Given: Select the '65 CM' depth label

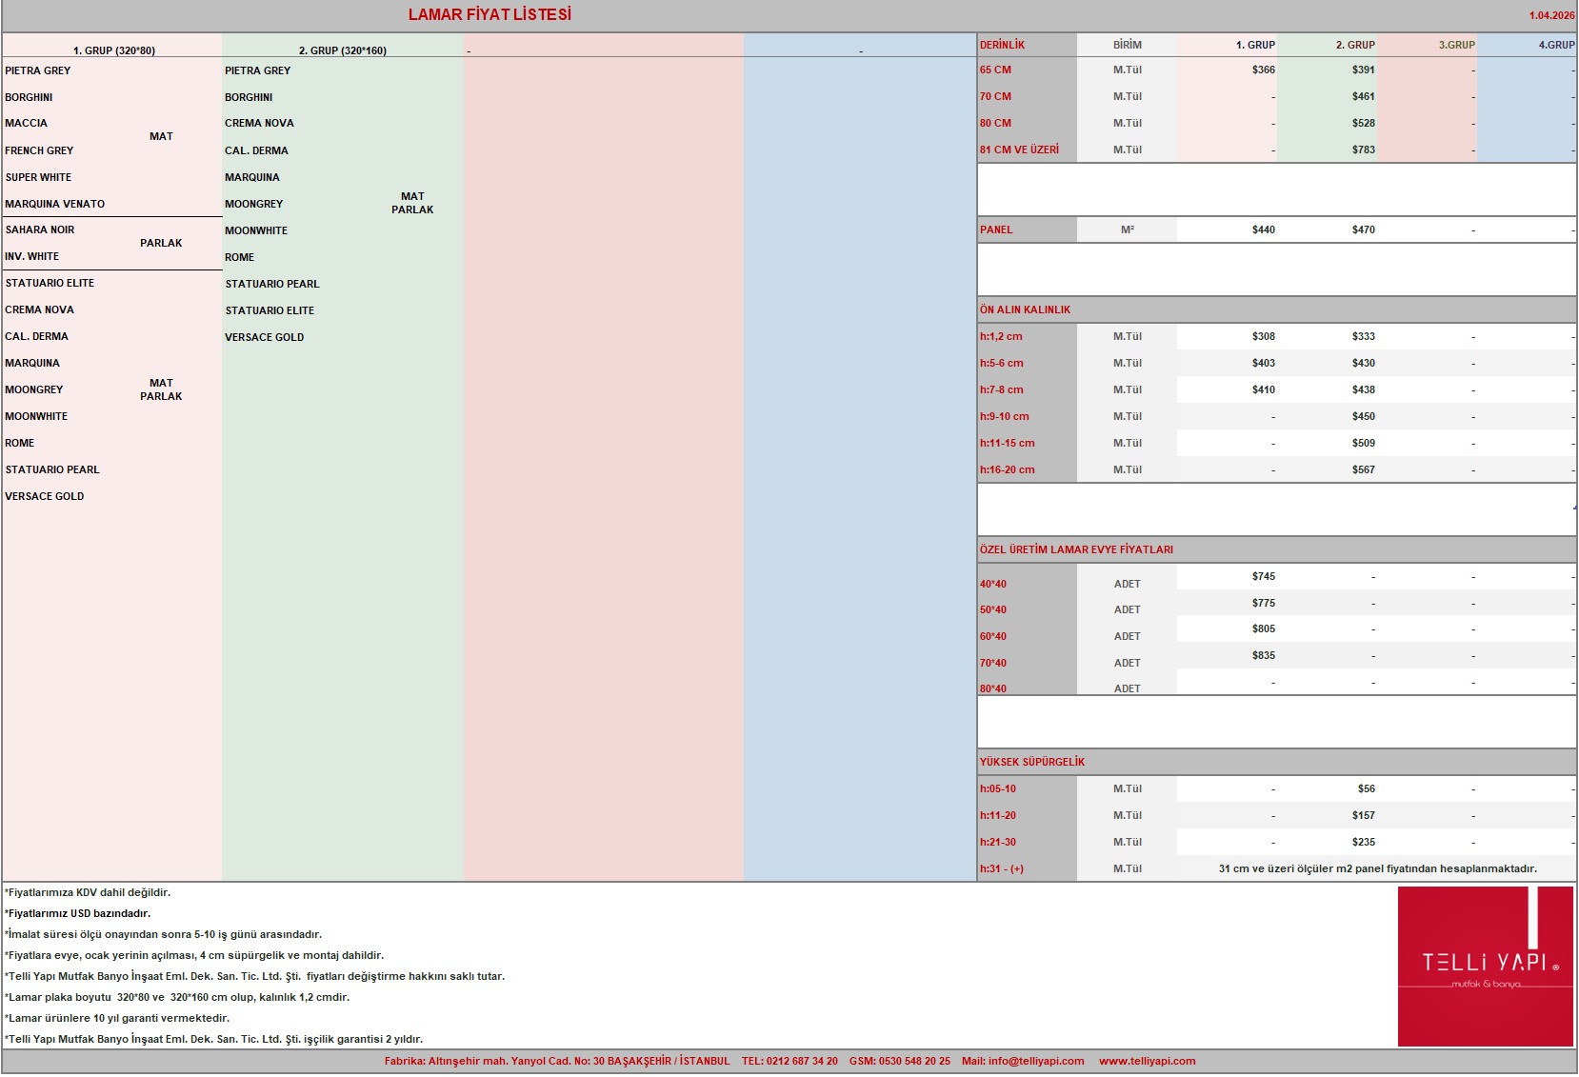Looking at the screenshot, I should click(x=995, y=70).
